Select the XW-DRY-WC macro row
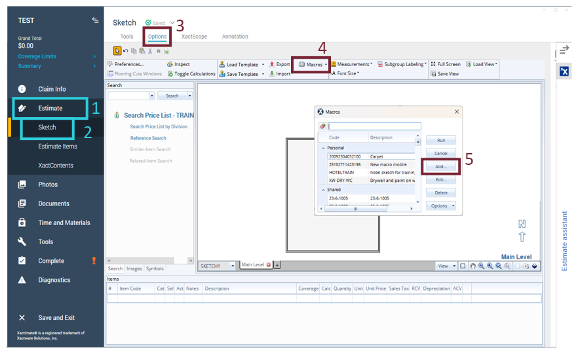The height and width of the screenshot is (354, 578). coord(371,181)
